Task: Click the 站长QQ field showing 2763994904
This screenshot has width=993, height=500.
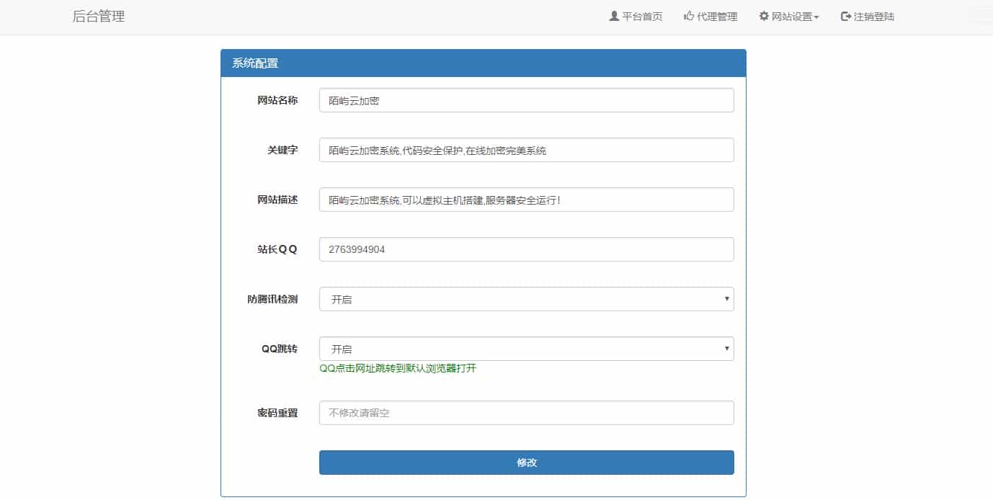Action: [x=526, y=249]
